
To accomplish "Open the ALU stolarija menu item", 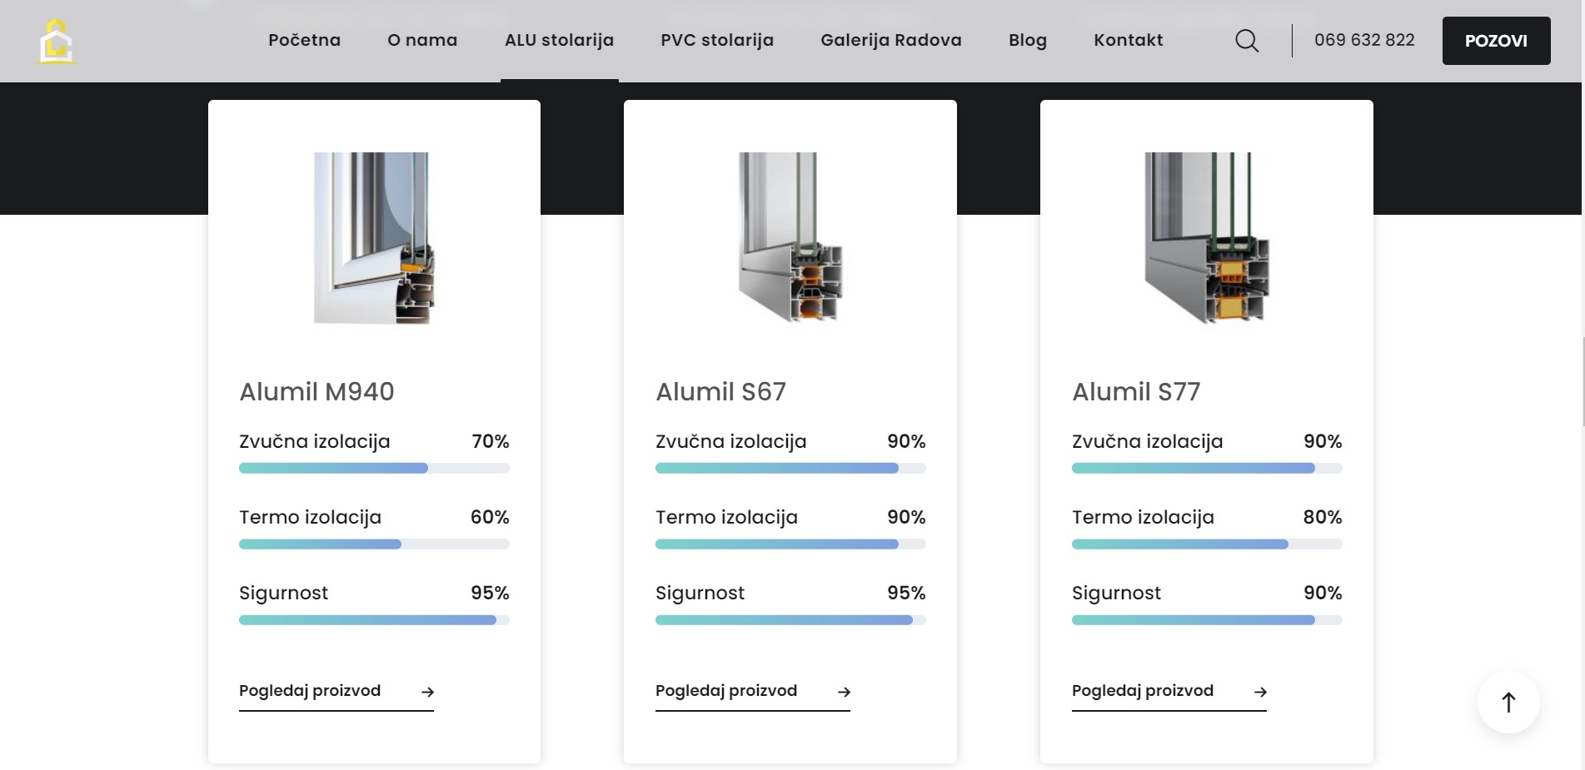I will 559,40.
